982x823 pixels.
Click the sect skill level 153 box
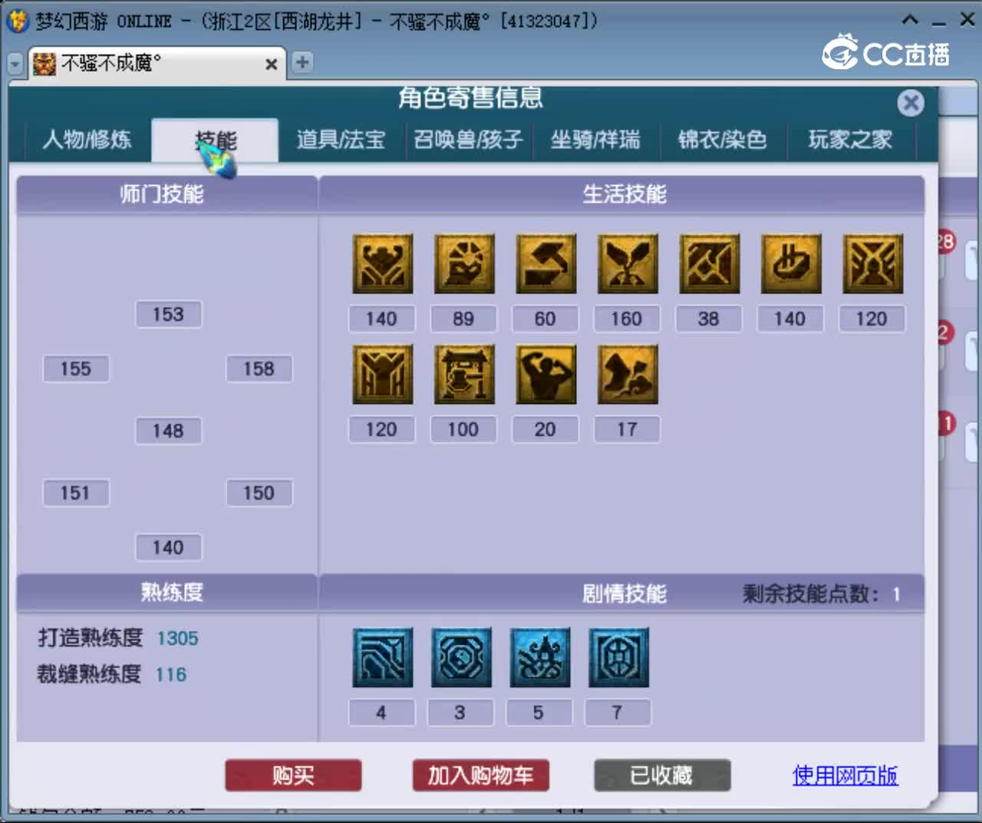(x=168, y=314)
